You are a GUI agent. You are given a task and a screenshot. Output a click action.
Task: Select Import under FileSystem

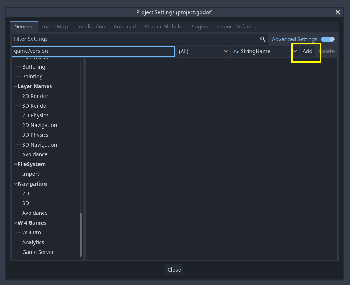click(x=30, y=174)
